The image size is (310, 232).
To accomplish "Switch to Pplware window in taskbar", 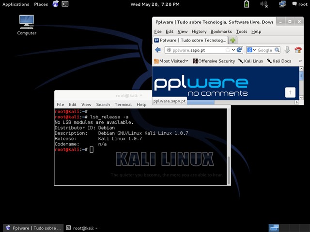I will (33, 228).
